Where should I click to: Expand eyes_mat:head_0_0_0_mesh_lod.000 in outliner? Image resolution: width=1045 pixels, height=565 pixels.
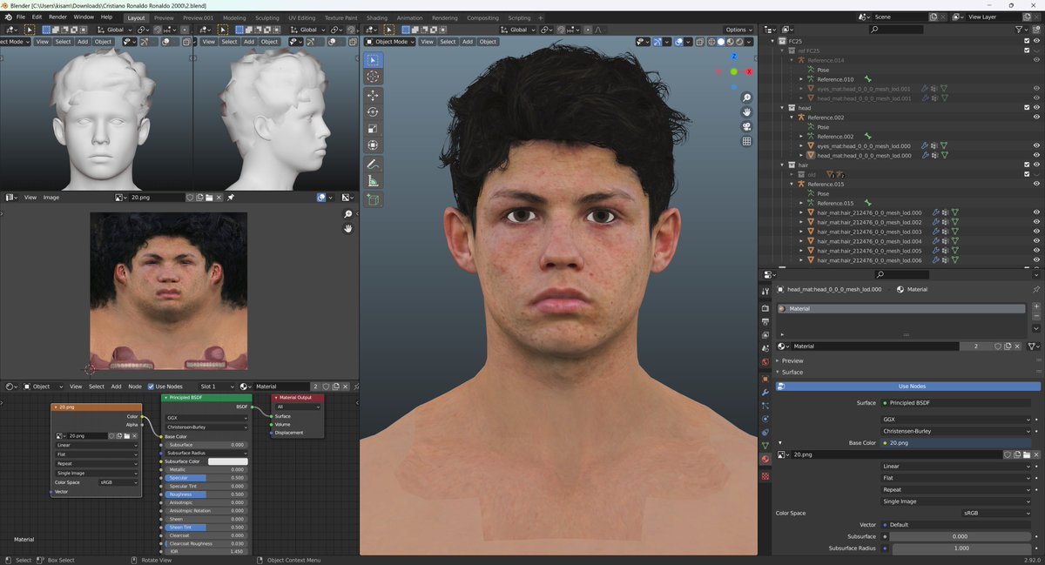tap(801, 145)
